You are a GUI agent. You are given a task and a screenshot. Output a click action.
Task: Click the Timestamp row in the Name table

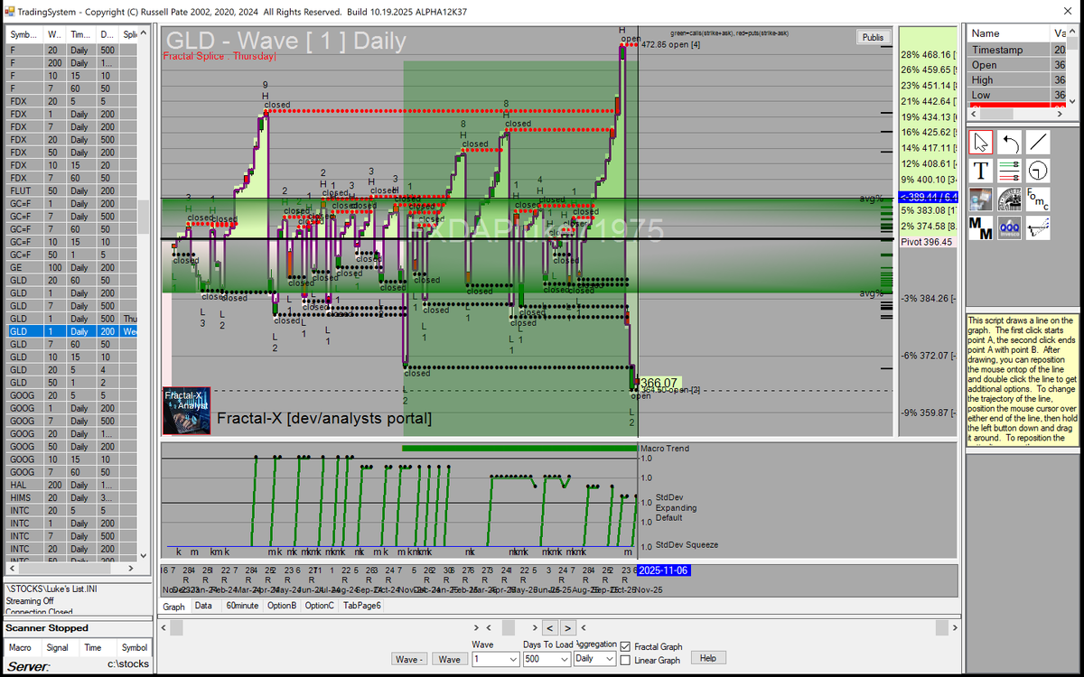(1017, 50)
